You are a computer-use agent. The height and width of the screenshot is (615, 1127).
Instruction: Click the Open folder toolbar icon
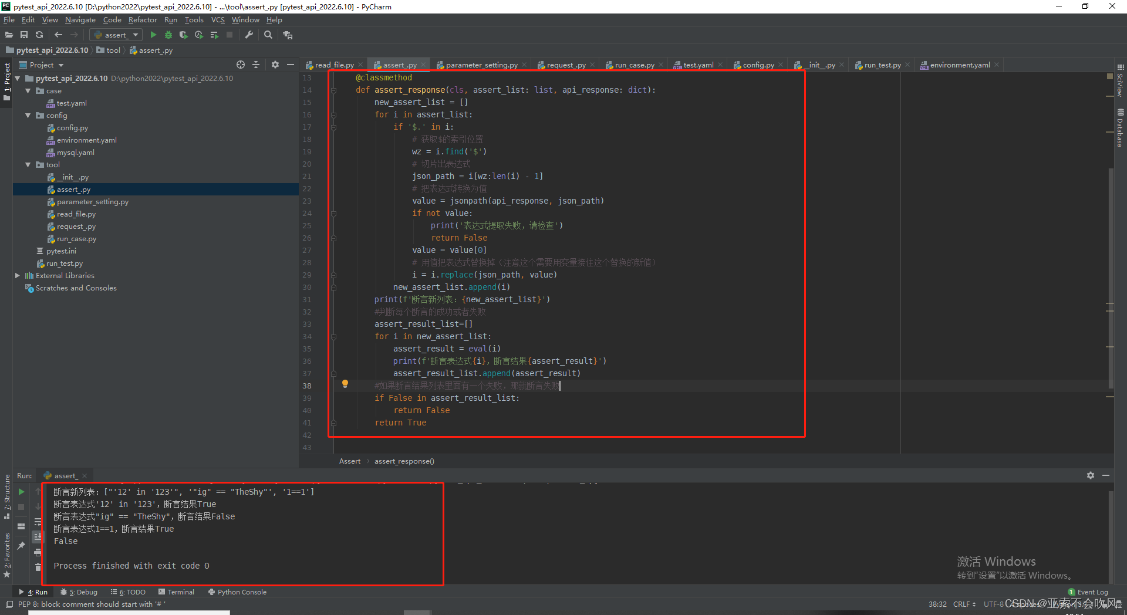point(9,35)
